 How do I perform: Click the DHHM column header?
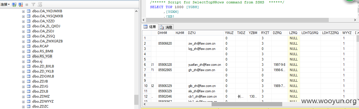(x=165, y=33)
